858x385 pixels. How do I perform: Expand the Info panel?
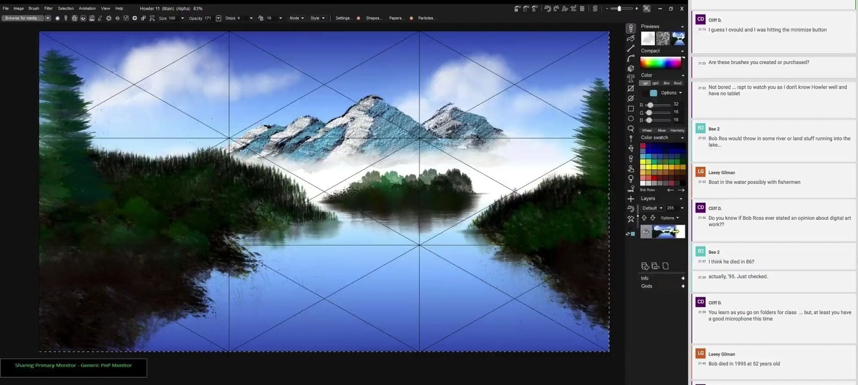(683, 278)
